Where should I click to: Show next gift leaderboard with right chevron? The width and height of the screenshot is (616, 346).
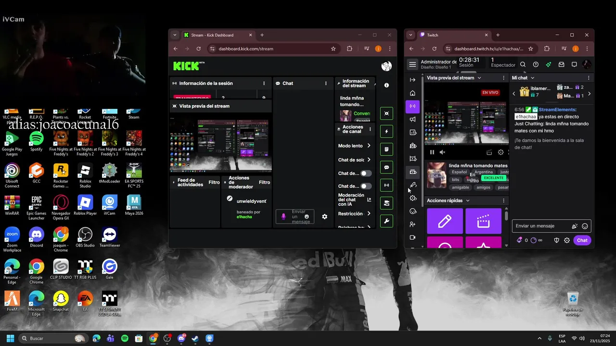(x=589, y=94)
